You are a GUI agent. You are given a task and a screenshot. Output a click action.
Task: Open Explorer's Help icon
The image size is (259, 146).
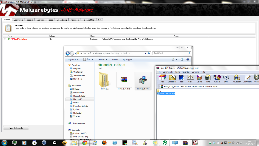(x=188, y=59)
